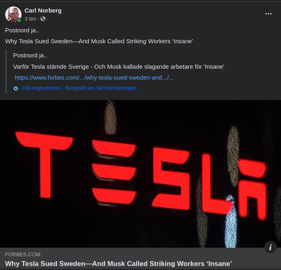Click the info icon on link preview
Screen dimensions: 281x270
(270, 247)
